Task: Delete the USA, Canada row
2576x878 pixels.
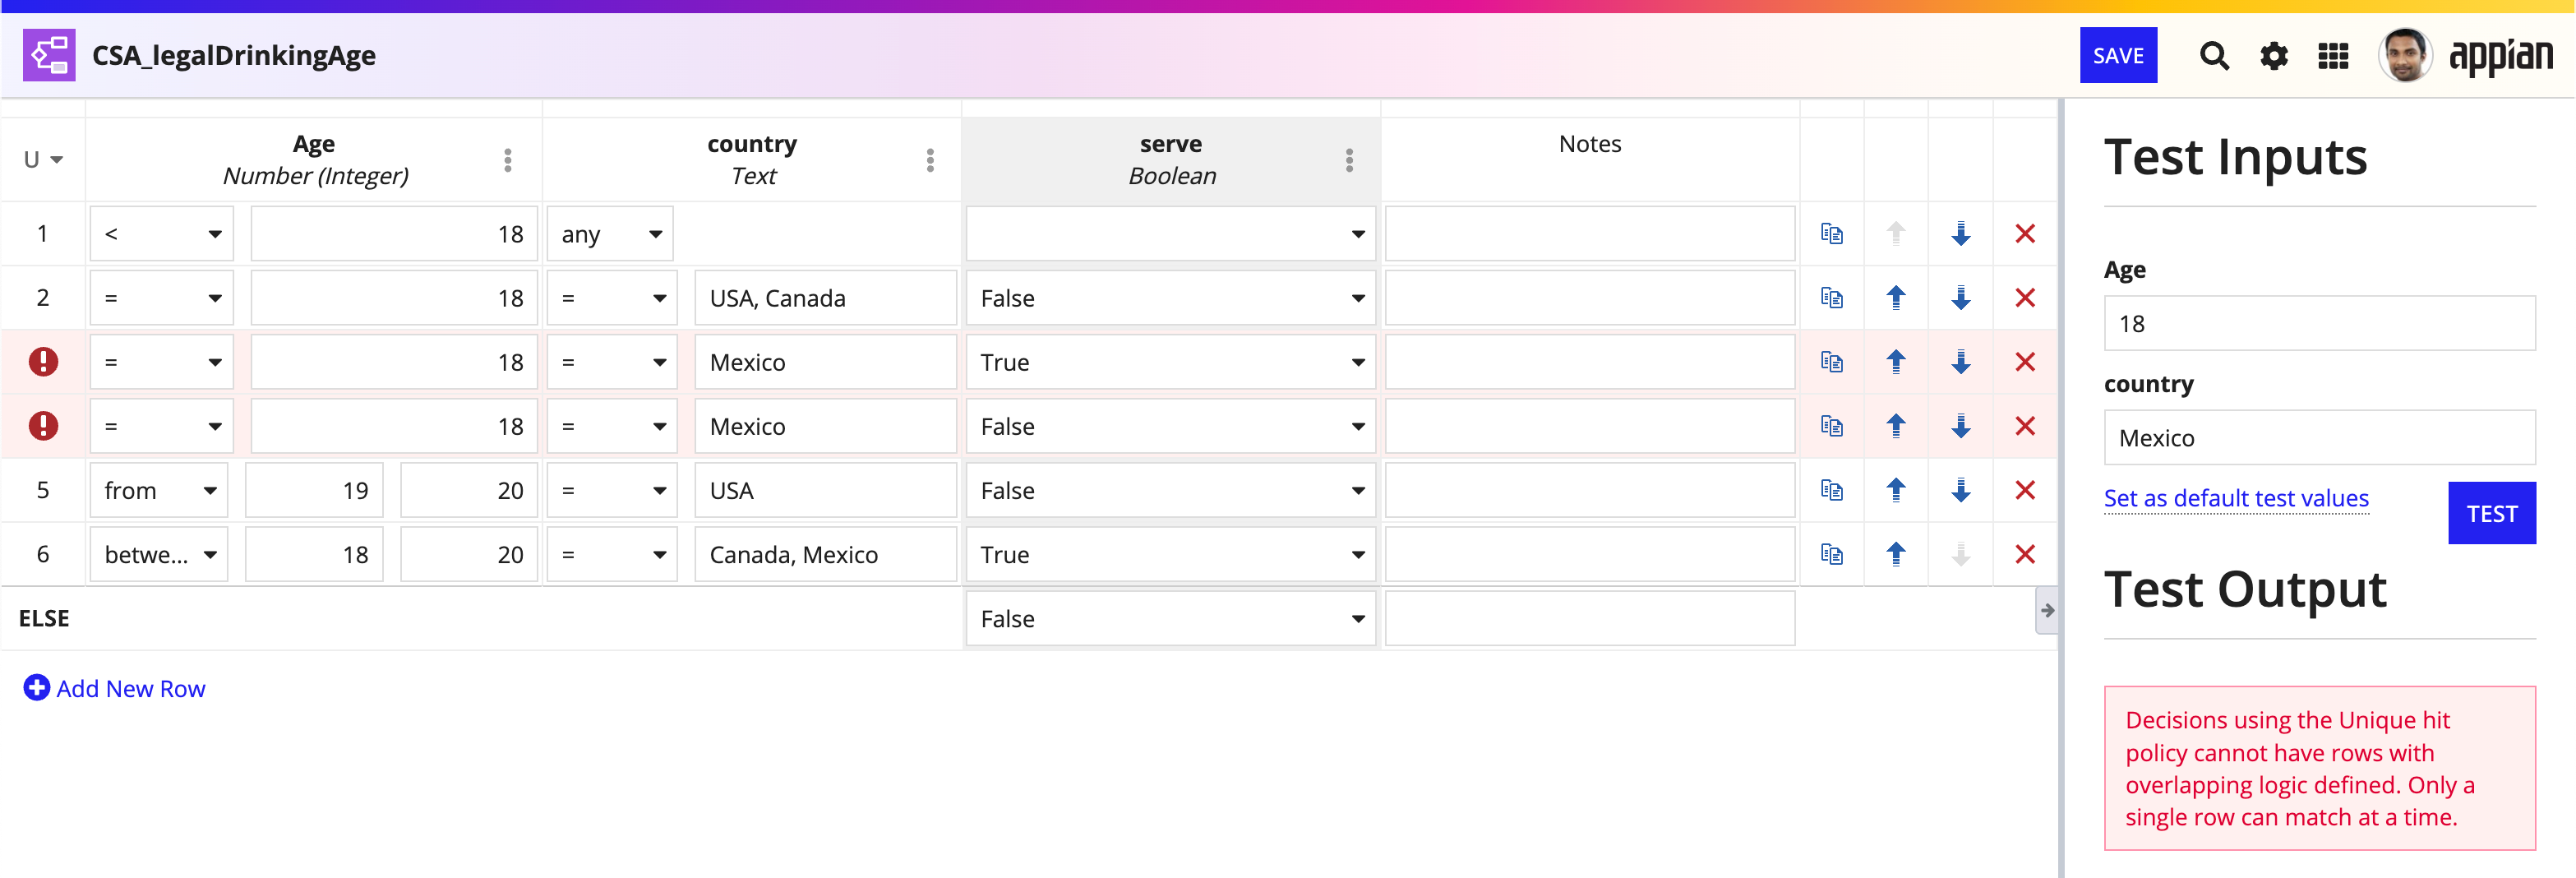Action: coord(2025,298)
